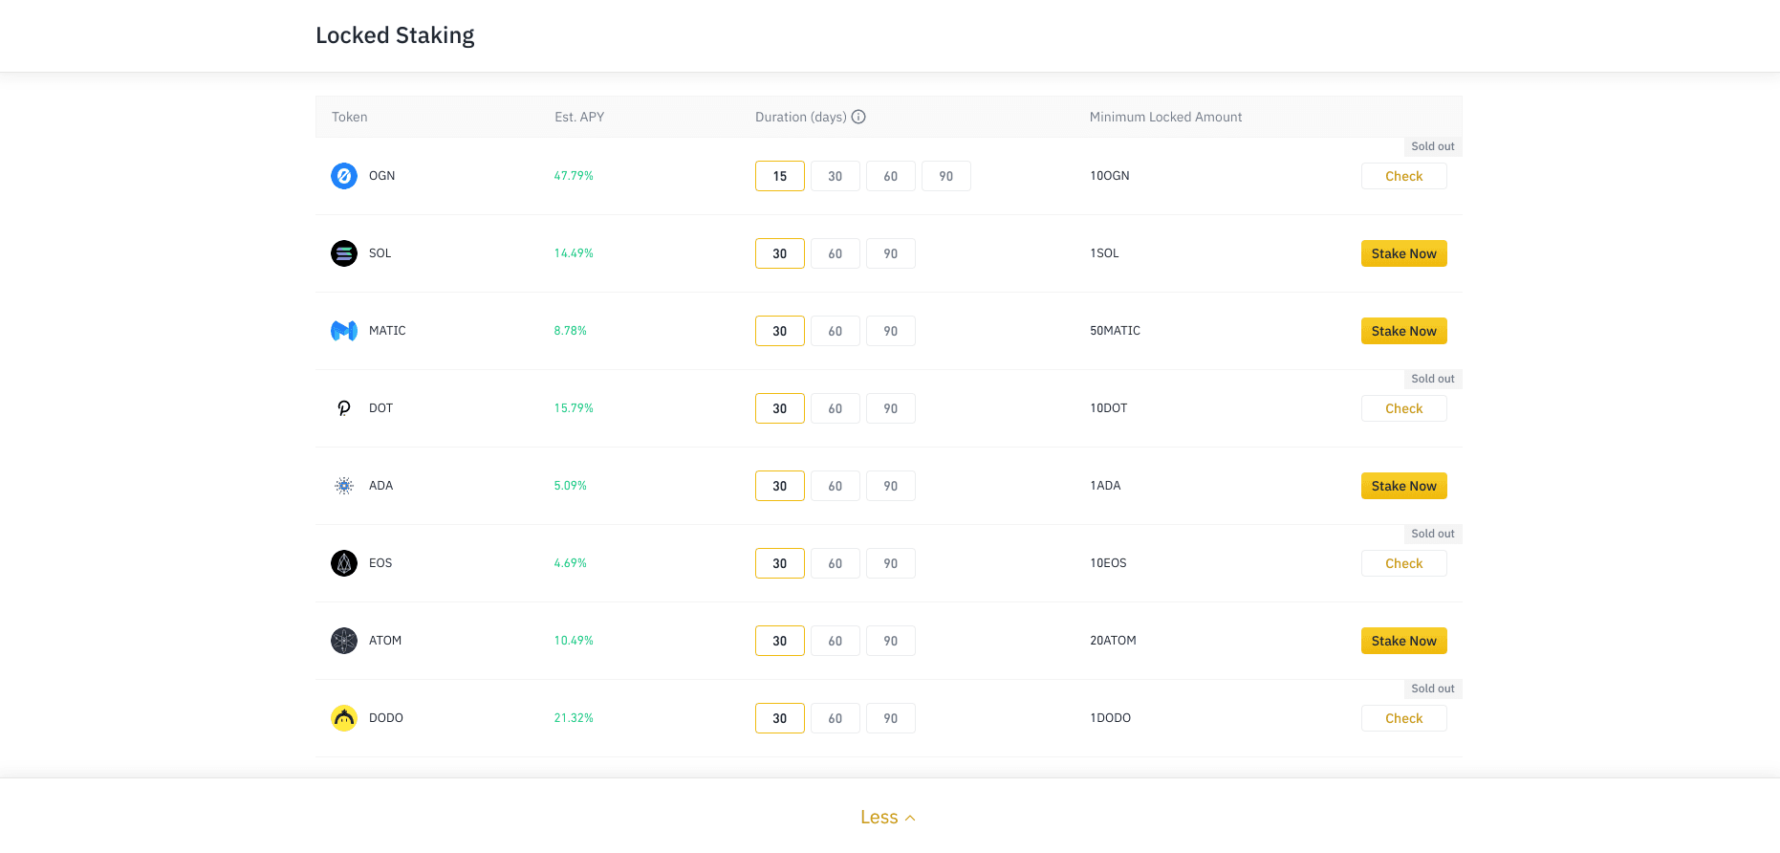Open the Duration info tooltip icon
Screen dimensions: 1780x853
point(858,117)
